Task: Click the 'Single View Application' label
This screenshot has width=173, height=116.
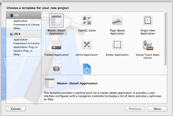Action: pos(148,32)
